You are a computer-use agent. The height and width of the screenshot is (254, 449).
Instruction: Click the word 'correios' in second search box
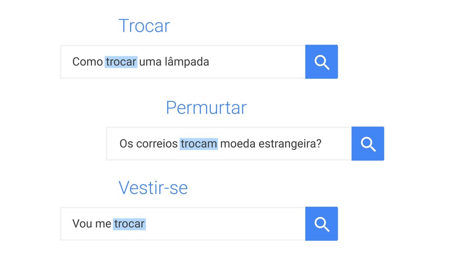tap(157, 144)
